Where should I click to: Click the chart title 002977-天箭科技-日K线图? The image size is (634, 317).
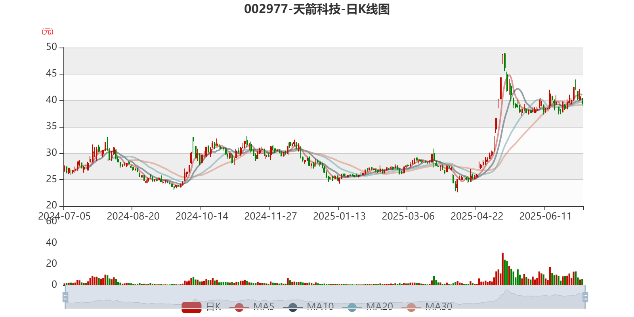click(x=317, y=9)
